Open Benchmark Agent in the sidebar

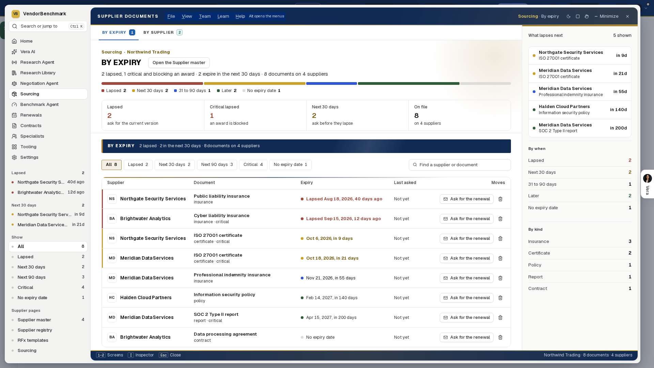point(48,105)
